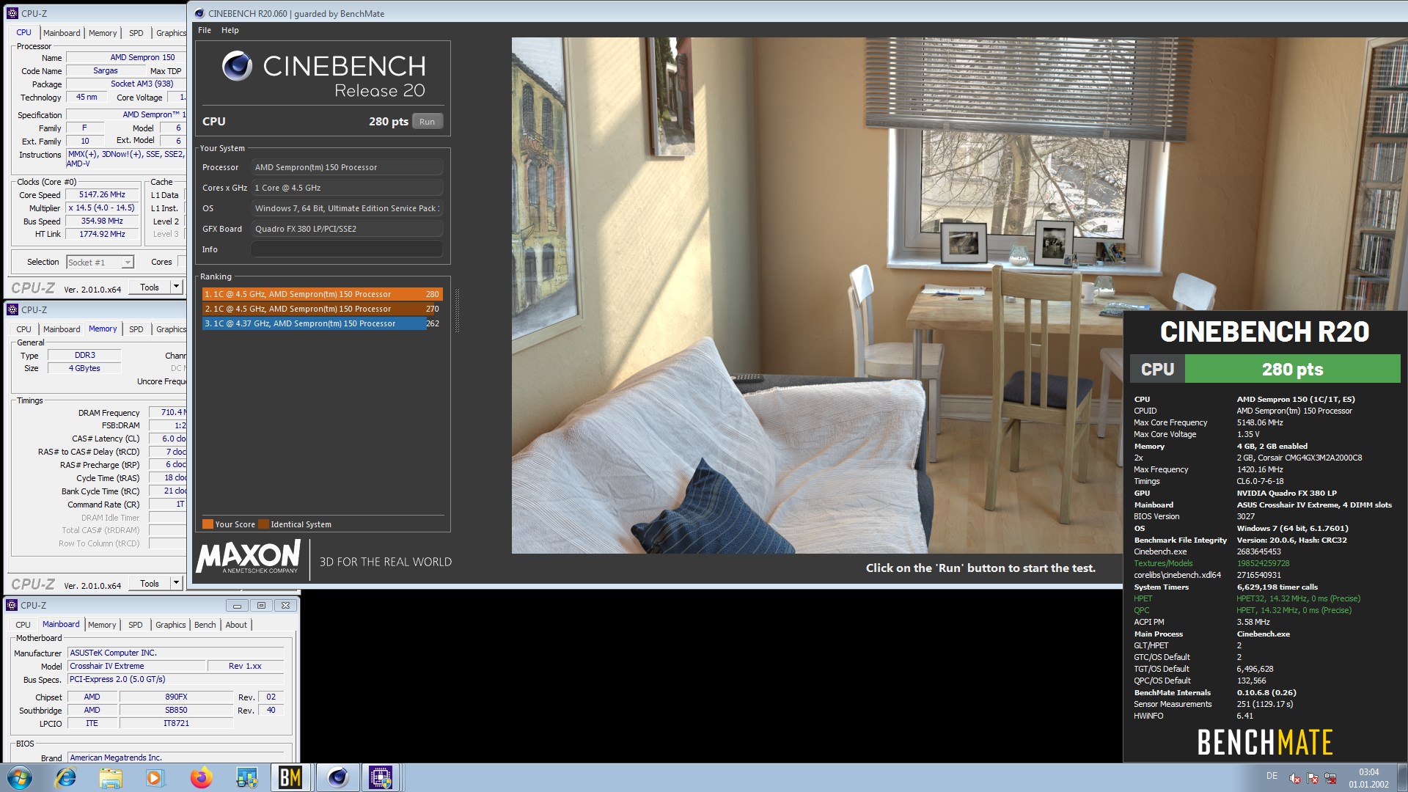Open Windows Media Player from taskbar
Image resolution: width=1408 pixels, height=792 pixels.
click(x=155, y=777)
